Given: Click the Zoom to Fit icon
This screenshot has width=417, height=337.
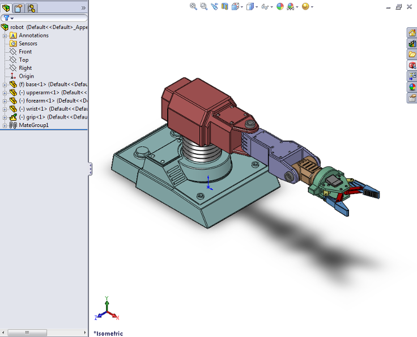Looking at the screenshot, I should [193, 7].
